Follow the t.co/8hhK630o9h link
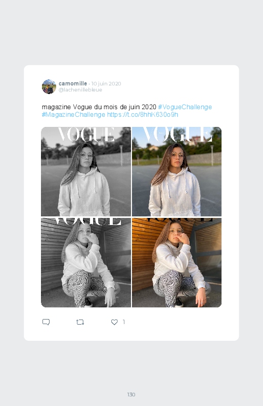Screen dimensions: 263x406 pyautogui.click(x=143, y=114)
